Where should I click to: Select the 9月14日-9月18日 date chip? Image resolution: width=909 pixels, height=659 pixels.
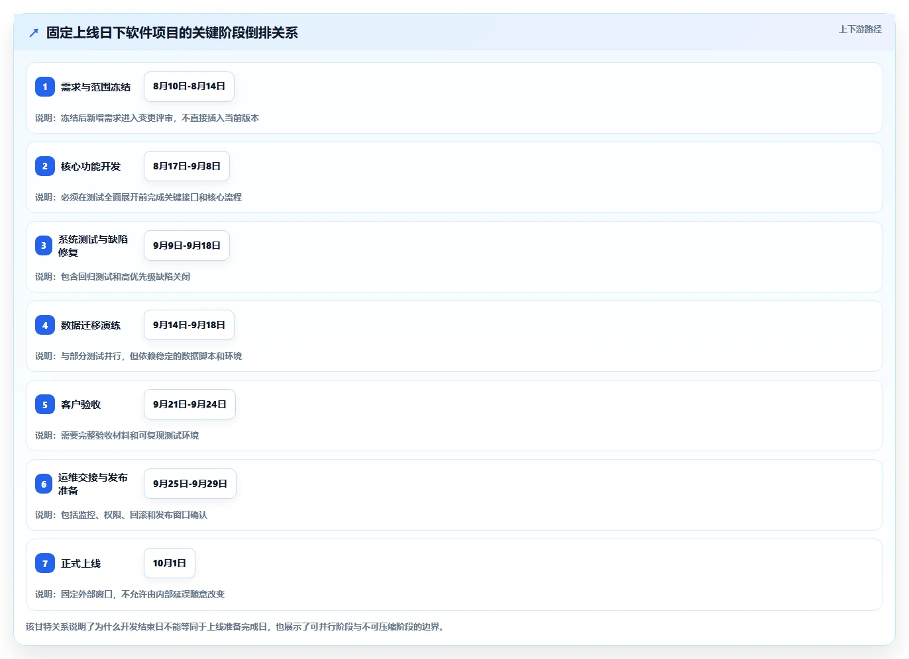[x=189, y=325]
